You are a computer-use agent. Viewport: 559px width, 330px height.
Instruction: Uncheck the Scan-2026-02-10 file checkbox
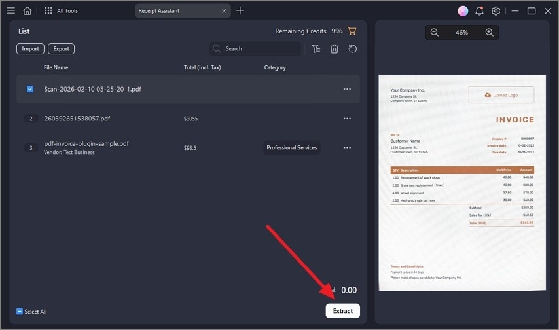30,89
